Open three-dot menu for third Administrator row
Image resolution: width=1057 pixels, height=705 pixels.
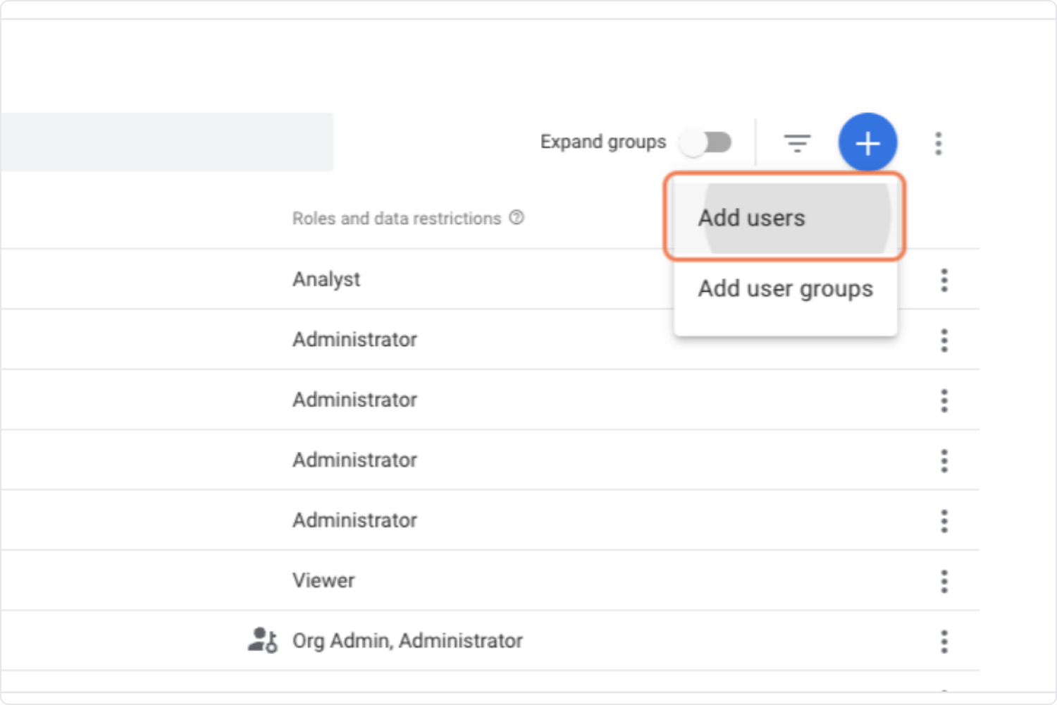[944, 461]
